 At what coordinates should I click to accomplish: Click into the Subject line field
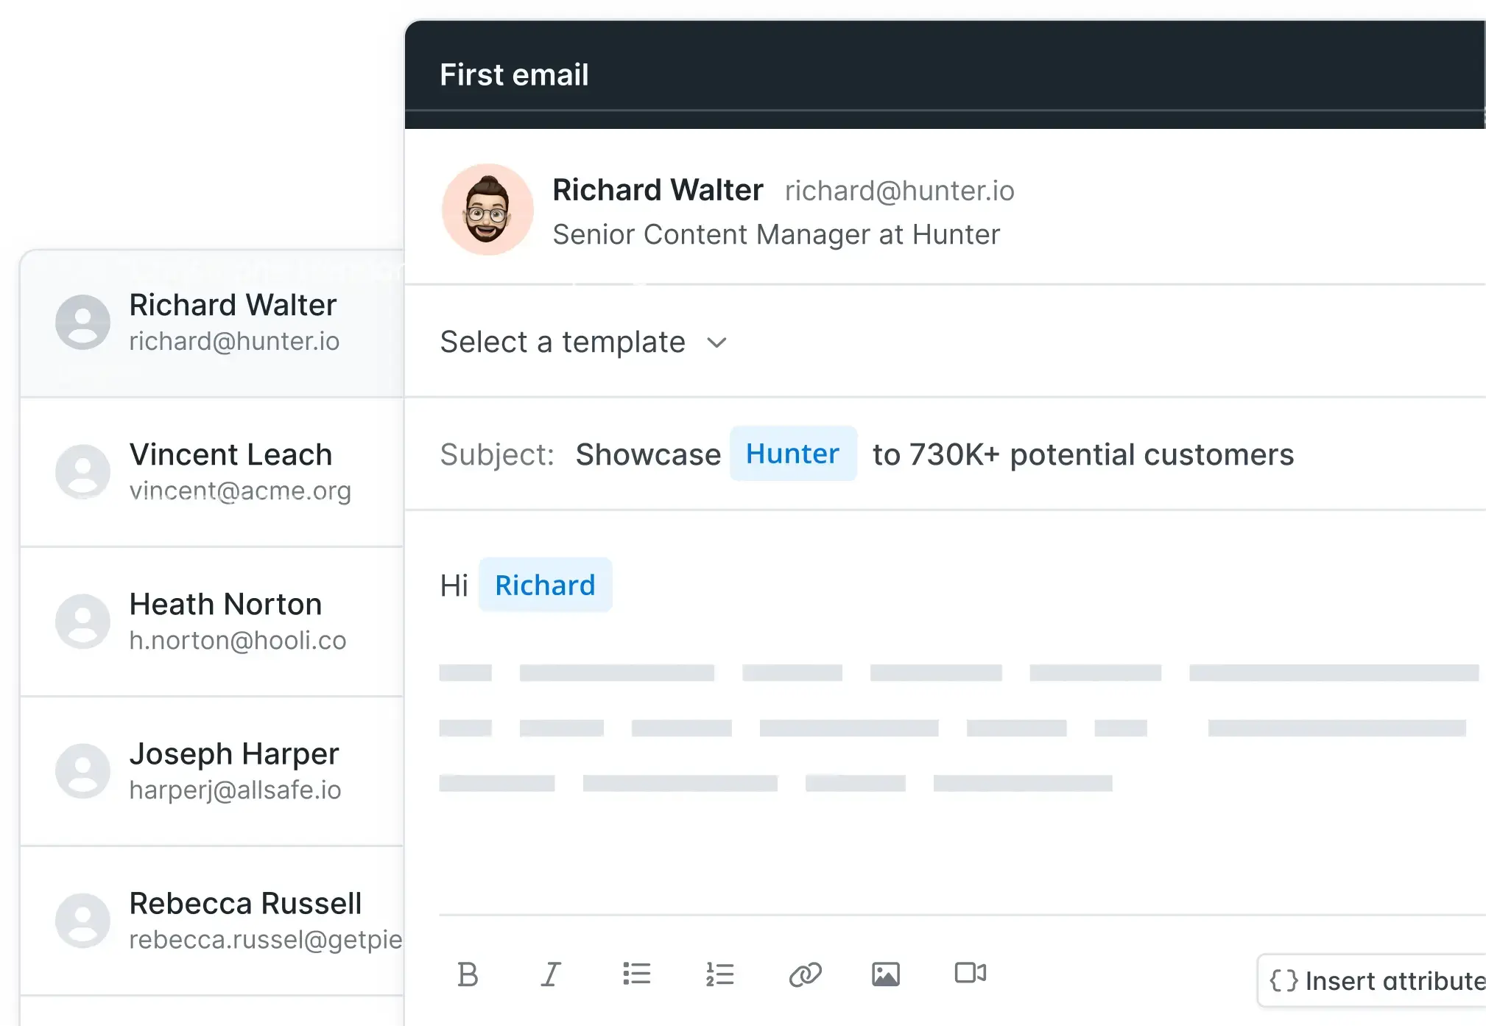click(1082, 455)
